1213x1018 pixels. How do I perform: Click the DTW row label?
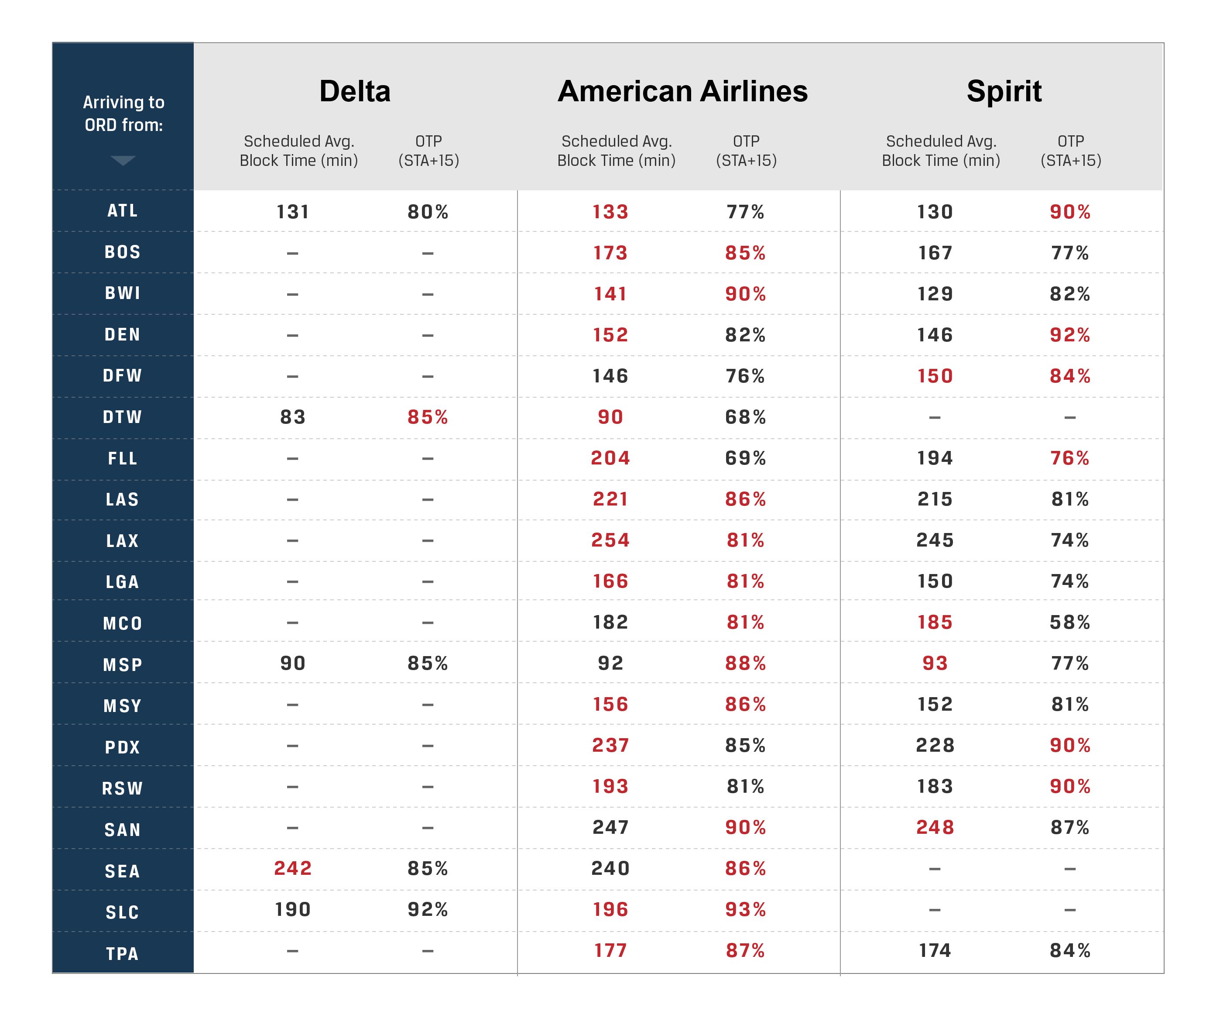point(123,417)
